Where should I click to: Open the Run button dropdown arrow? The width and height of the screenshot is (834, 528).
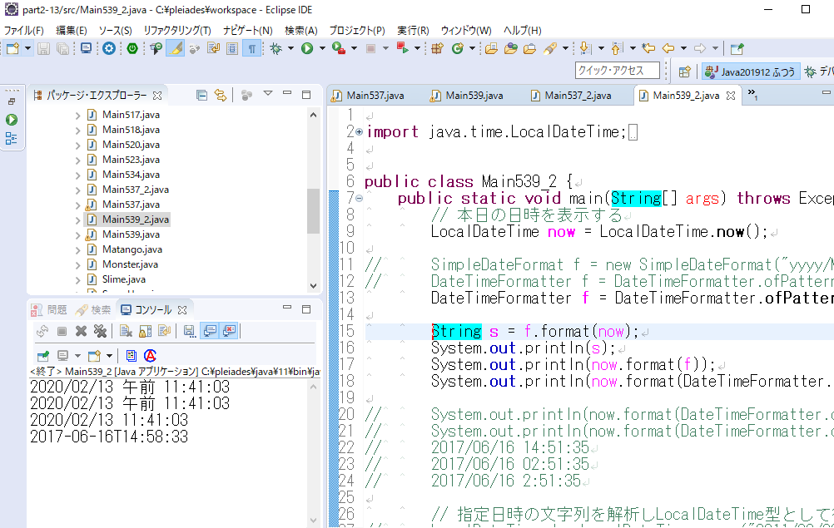321,49
